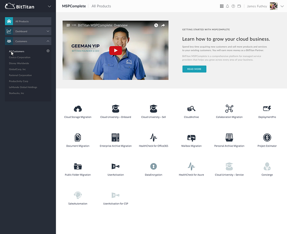Open Cloud University – Service icon
Viewport: 287px width, 234px height.
pos(229,166)
